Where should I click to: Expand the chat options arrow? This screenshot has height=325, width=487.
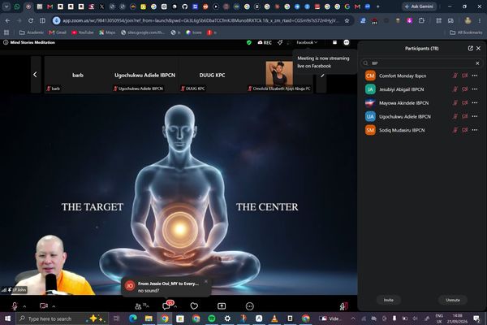click(176, 306)
